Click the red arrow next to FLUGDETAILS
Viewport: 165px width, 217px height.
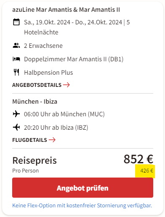(x=52, y=140)
